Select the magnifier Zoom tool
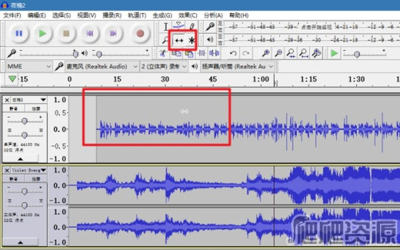Screen dimensions: 400x250 [166, 40]
